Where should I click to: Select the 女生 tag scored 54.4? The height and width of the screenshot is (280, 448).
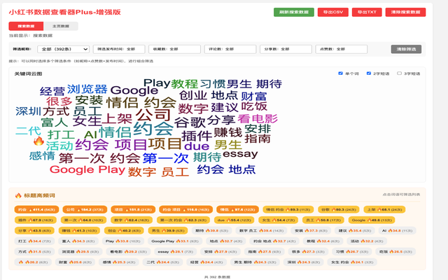279,220
